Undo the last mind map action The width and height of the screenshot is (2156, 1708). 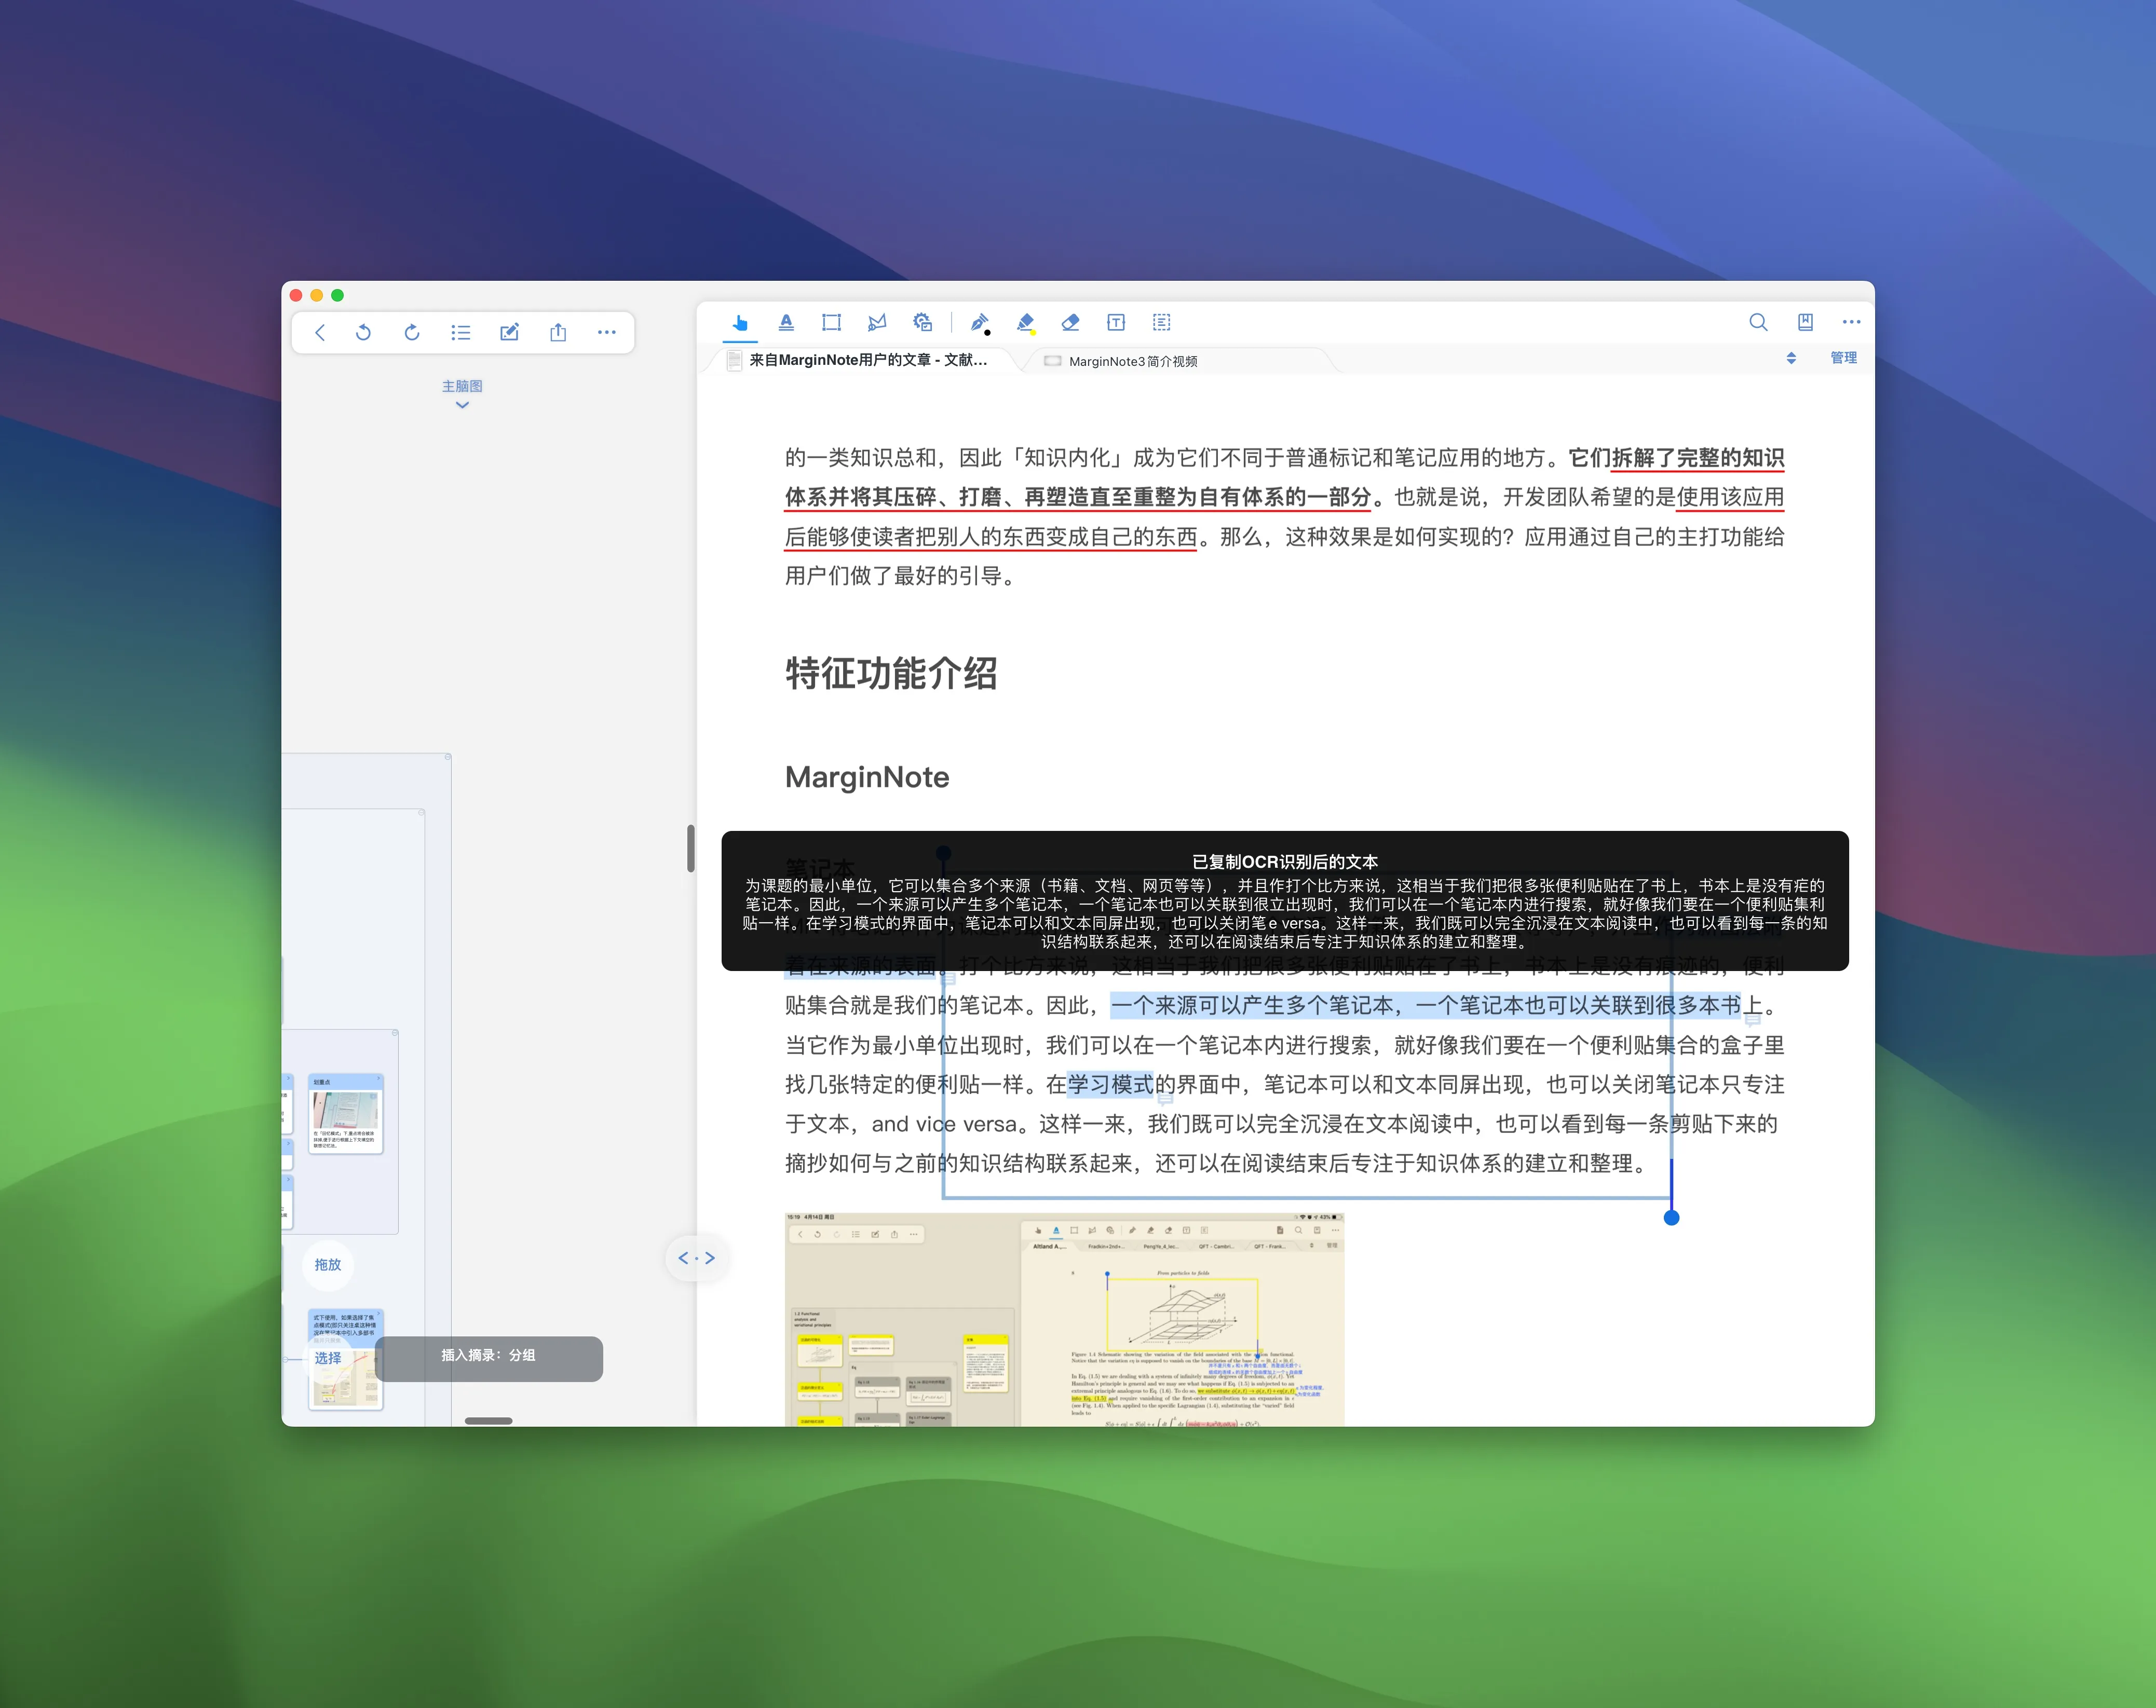tap(364, 332)
